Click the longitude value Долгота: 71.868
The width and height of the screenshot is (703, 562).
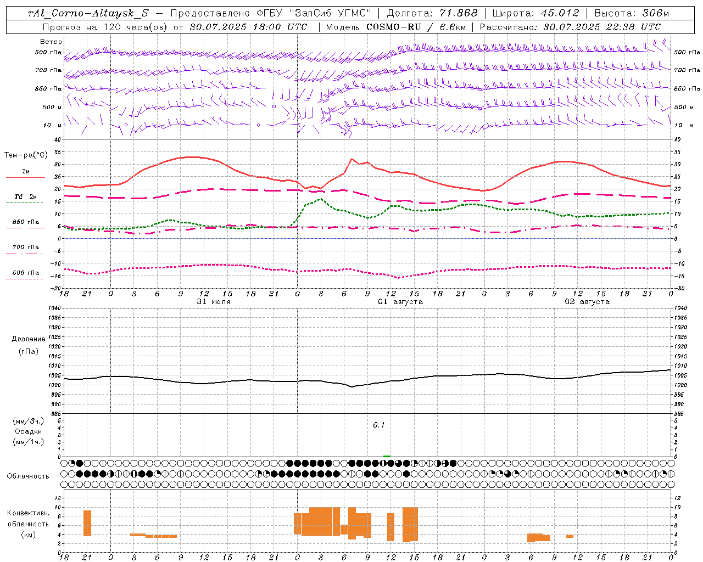[432, 14]
